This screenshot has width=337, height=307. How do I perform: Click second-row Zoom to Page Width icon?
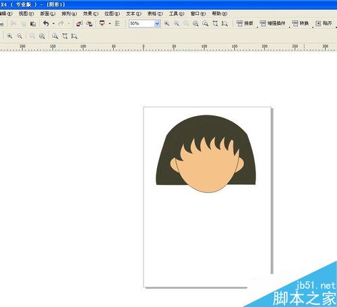point(65,36)
